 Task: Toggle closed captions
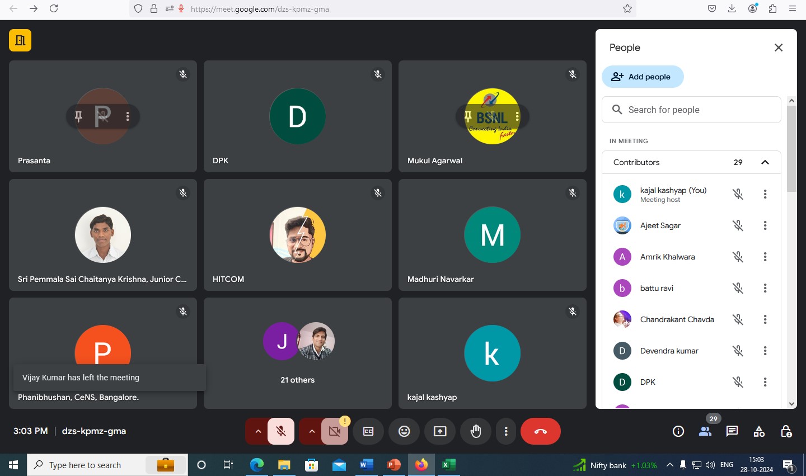[368, 431]
